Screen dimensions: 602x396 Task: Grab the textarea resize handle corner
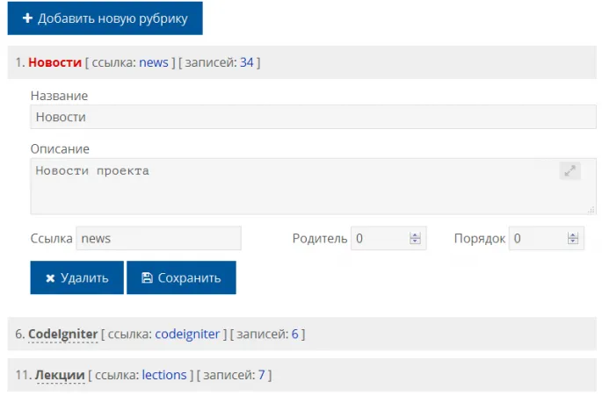pos(591,209)
